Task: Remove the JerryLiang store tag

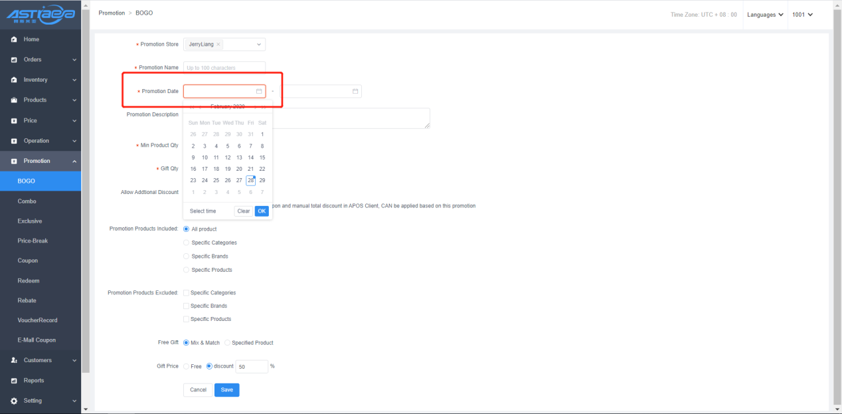Action: click(x=218, y=45)
